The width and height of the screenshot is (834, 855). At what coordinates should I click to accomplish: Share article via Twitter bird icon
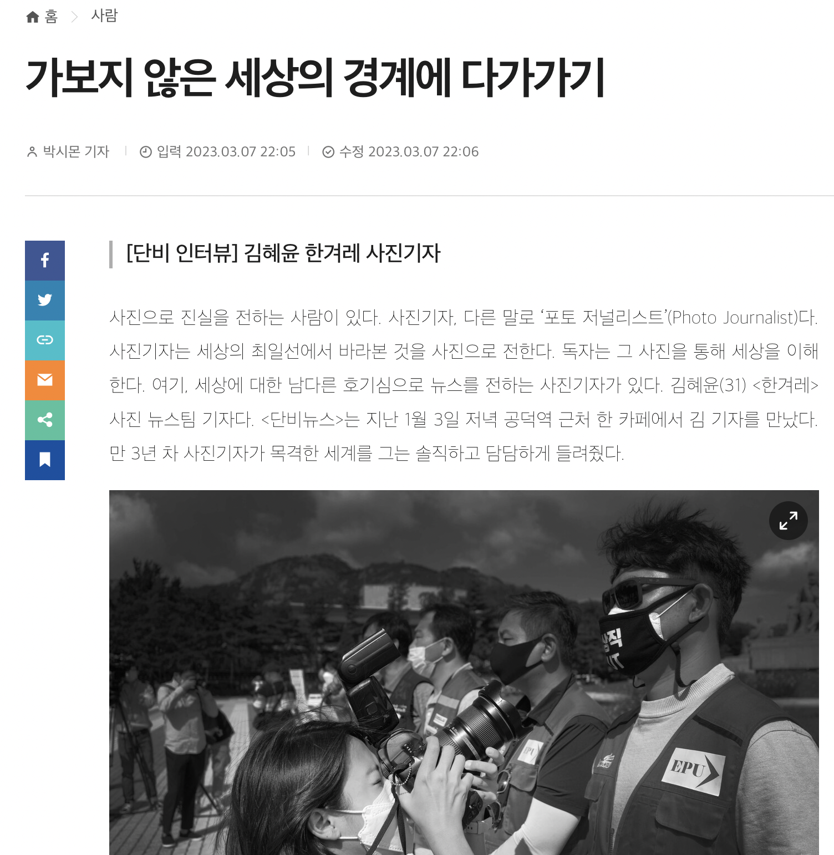45,301
